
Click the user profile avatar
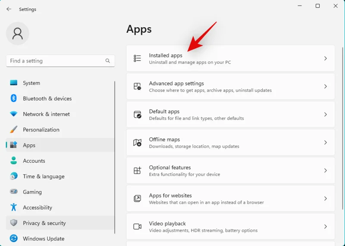click(18, 34)
